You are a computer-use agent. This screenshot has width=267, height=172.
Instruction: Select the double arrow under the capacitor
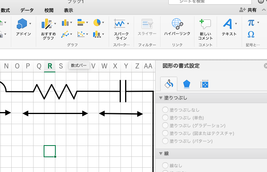point(121,114)
